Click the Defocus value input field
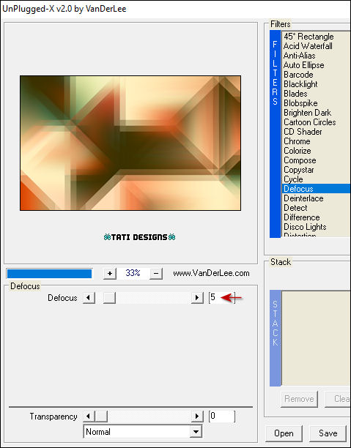Screen dimensions: 351x448 click(222, 298)
